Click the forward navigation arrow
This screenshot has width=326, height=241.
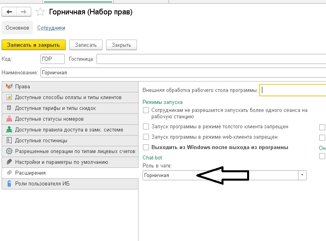[23, 12]
